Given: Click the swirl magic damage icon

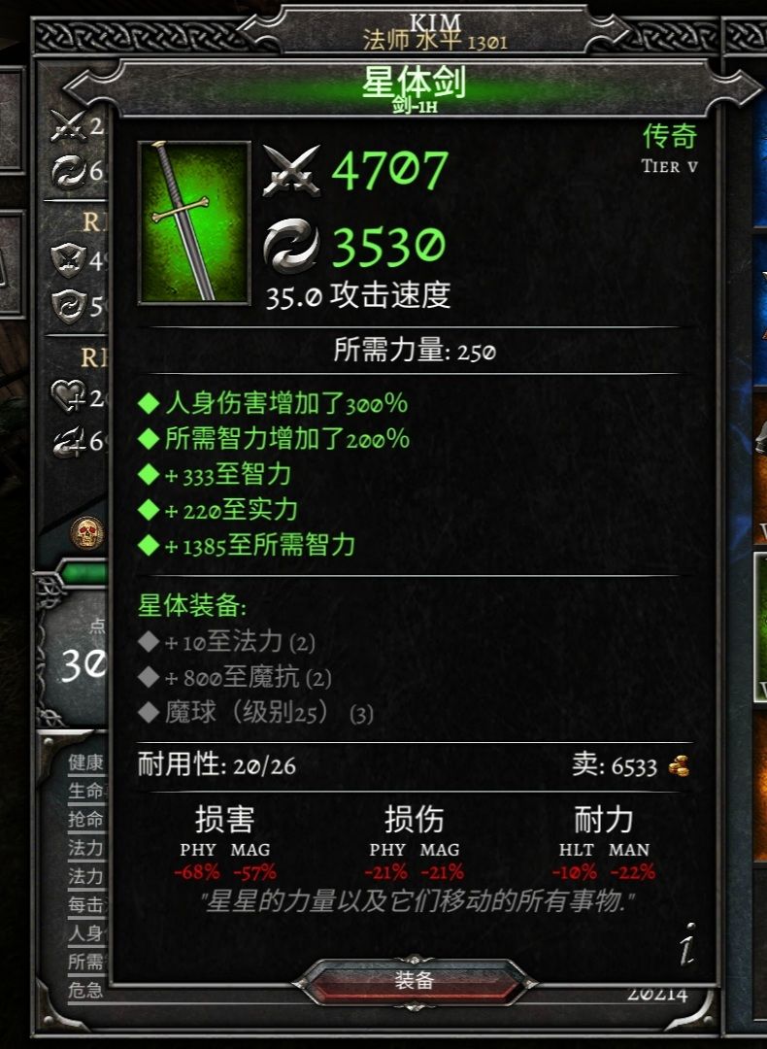Looking at the screenshot, I should [x=291, y=246].
